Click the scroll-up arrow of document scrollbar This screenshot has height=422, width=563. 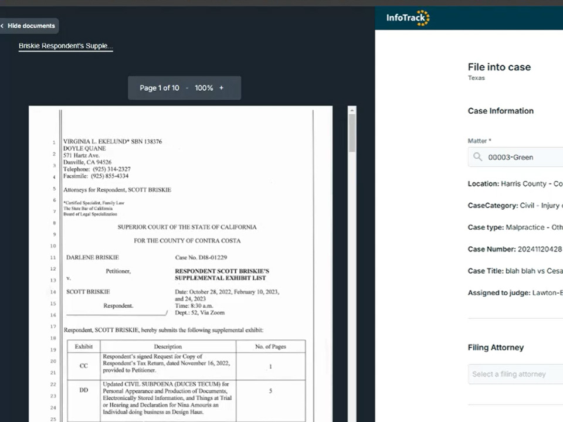tap(352, 110)
